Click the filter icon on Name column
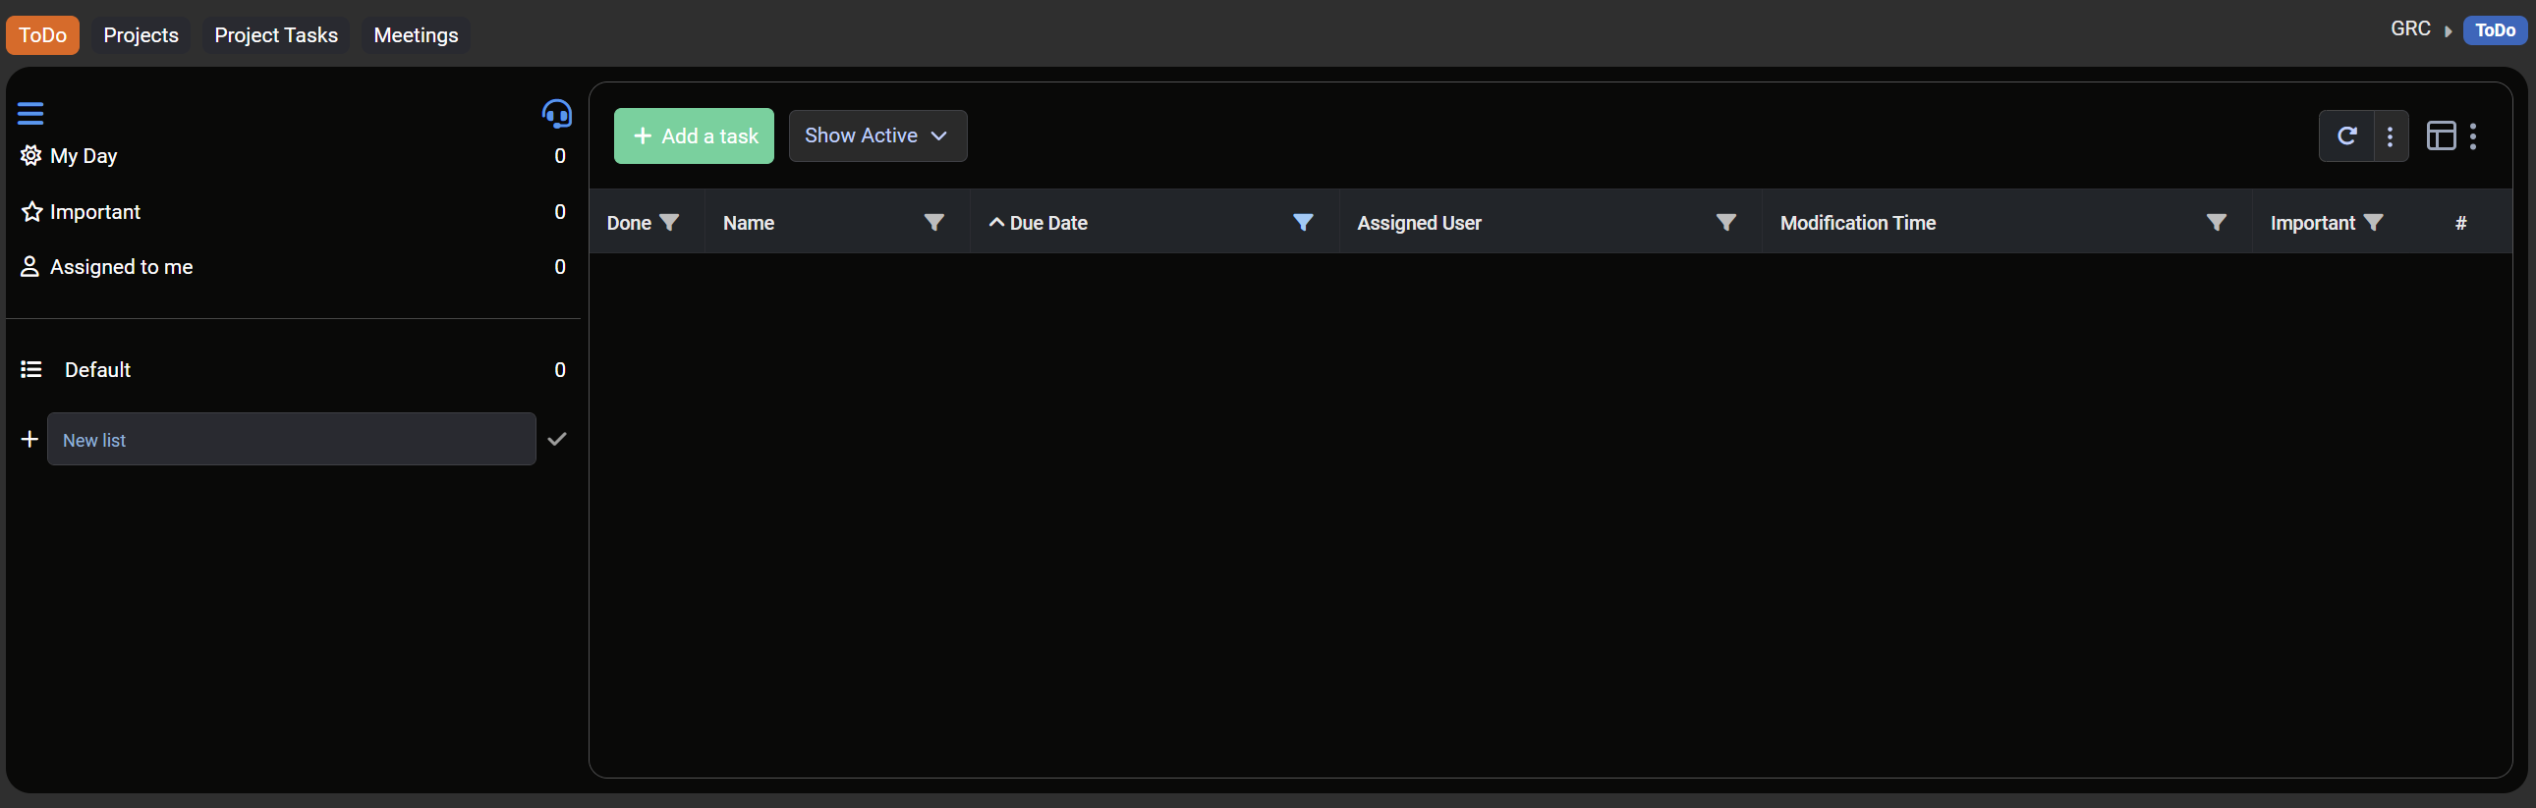The width and height of the screenshot is (2536, 808). tap(933, 223)
